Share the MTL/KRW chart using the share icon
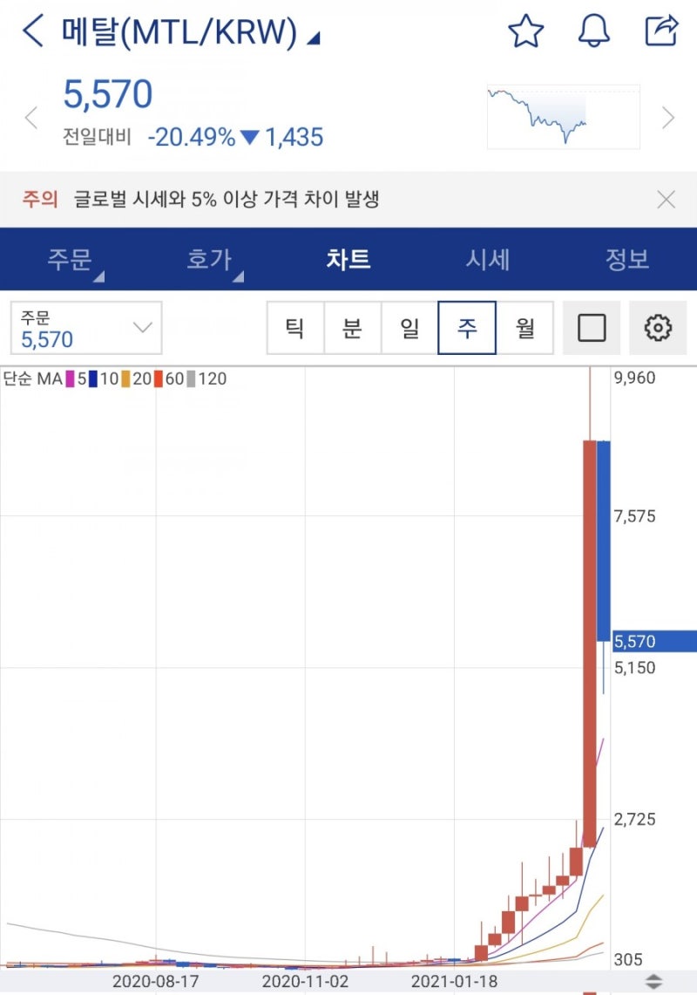The width and height of the screenshot is (697, 995). (x=661, y=31)
